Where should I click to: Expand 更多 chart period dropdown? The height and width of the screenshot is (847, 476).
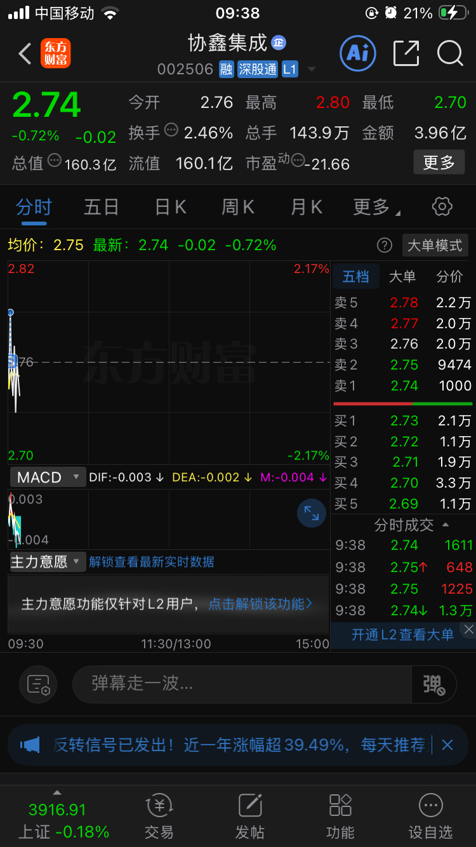[x=377, y=207]
